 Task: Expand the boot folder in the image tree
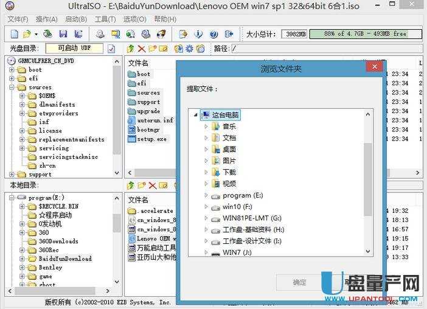[12, 70]
